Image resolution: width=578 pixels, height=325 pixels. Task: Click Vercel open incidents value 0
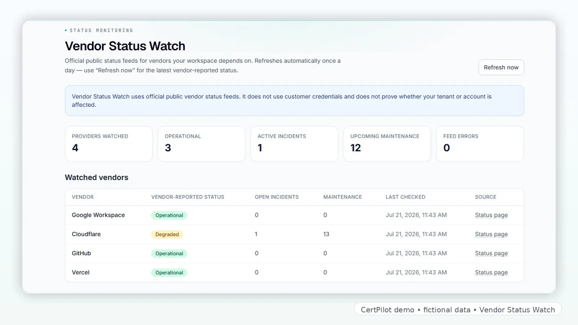click(256, 273)
